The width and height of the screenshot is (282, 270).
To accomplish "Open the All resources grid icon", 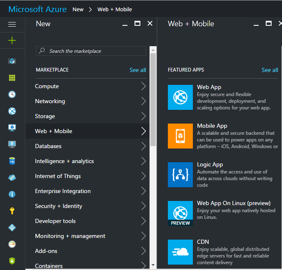I will tap(12, 78).
